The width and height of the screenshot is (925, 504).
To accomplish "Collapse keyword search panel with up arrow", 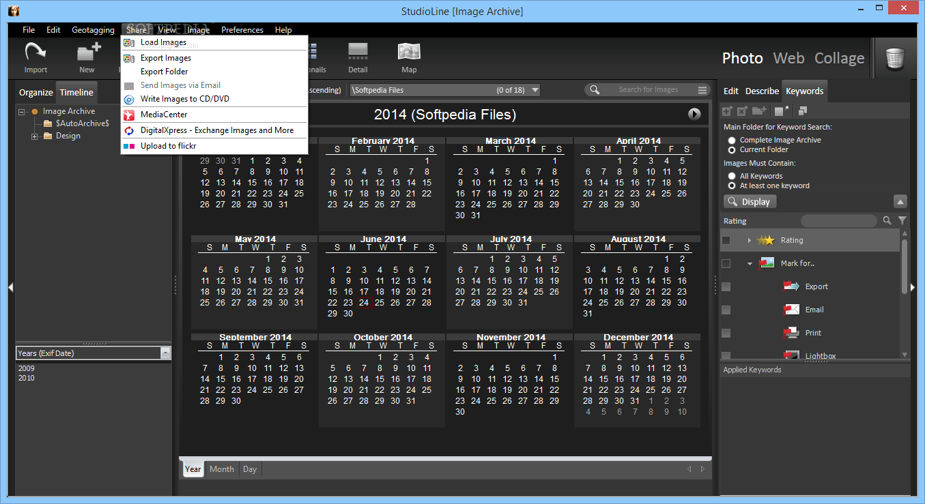I will [900, 202].
